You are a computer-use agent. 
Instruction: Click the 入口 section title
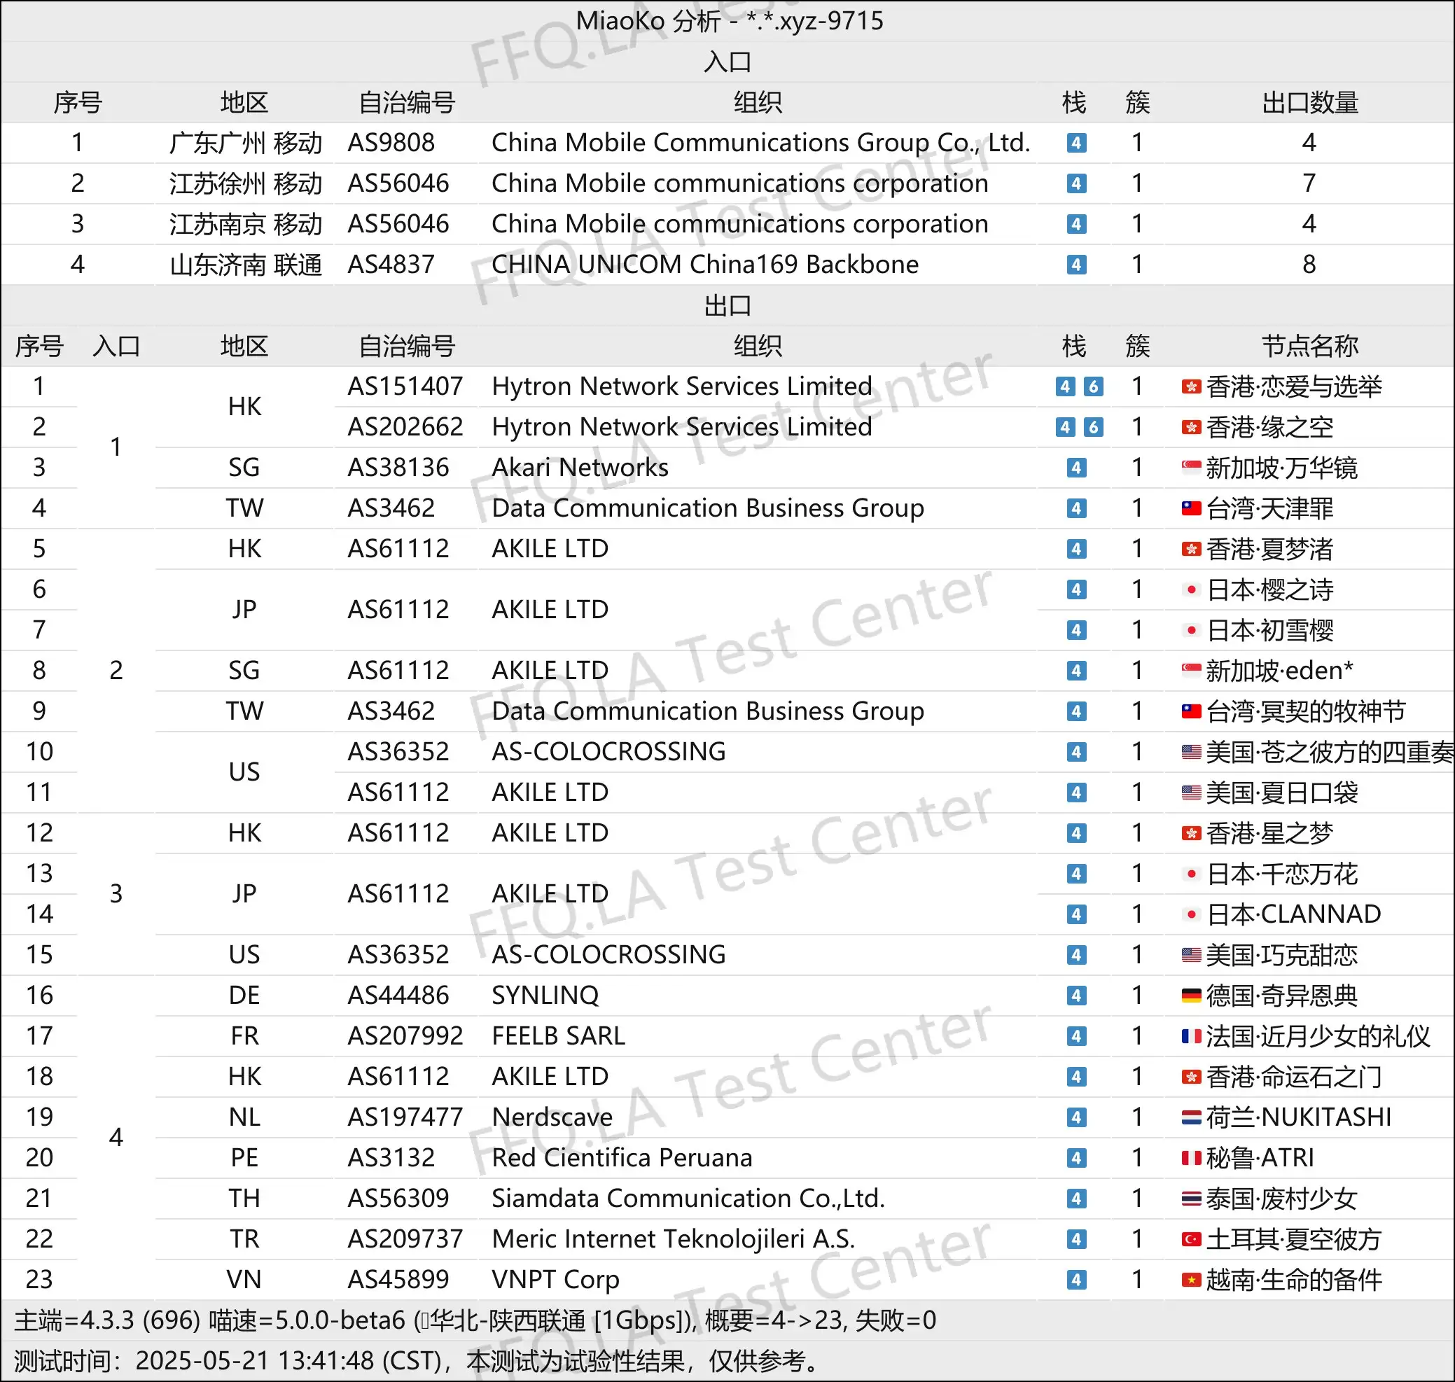(x=727, y=62)
